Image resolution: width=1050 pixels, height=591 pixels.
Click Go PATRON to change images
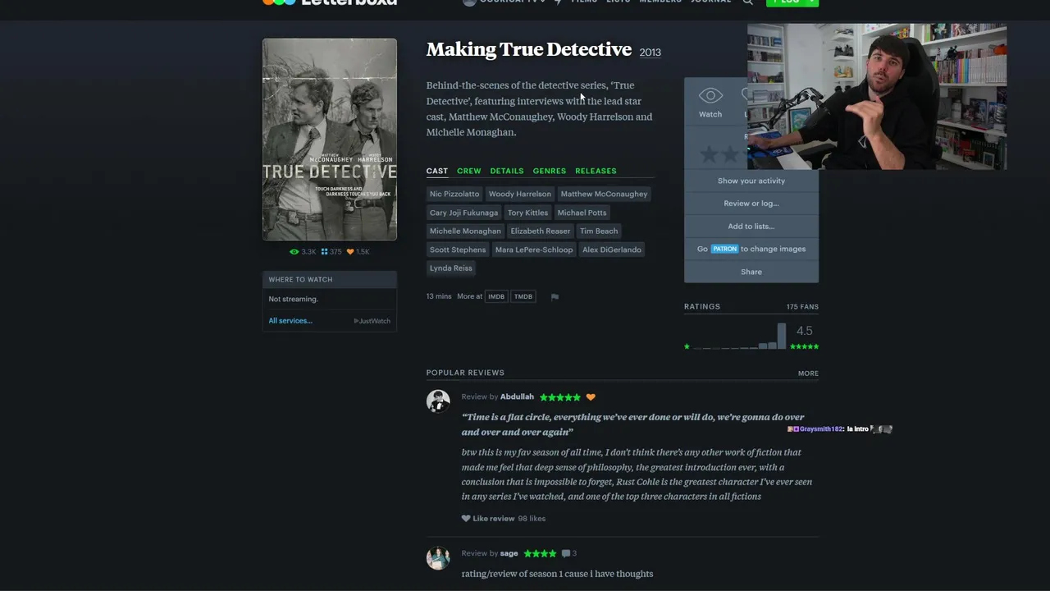751,249
